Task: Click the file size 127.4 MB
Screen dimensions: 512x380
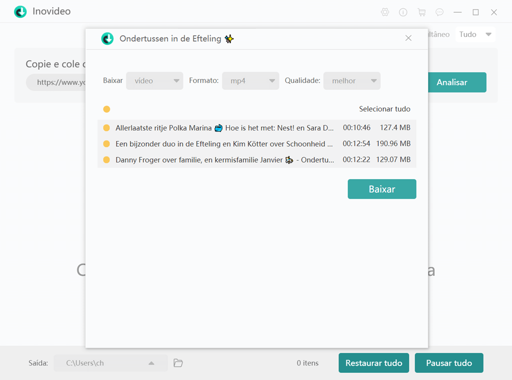Action: click(x=395, y=128)
